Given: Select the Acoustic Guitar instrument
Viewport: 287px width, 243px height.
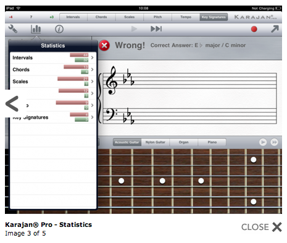Looking at the screenshot, I should [x=127, y=142].
